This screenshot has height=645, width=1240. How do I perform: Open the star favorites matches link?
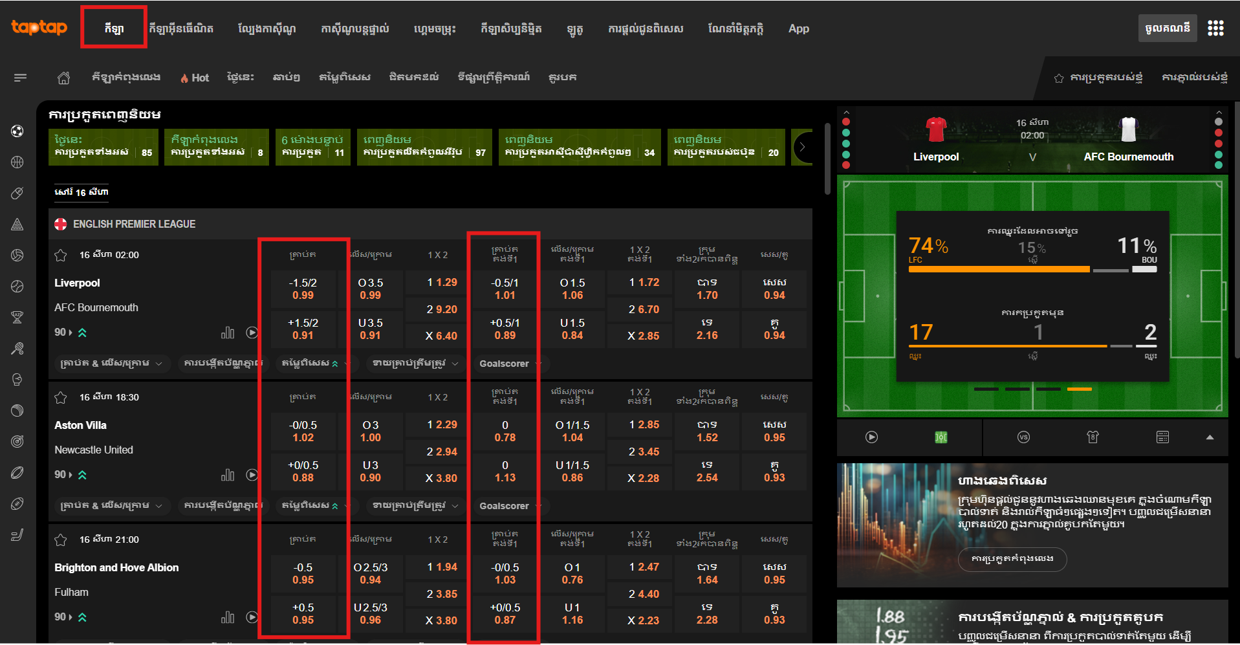coord(1098,78)
